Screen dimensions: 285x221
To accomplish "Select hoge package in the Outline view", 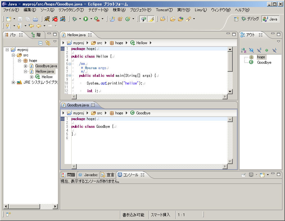I will [261, 57].
